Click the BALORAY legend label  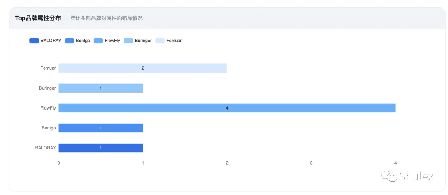51,41
